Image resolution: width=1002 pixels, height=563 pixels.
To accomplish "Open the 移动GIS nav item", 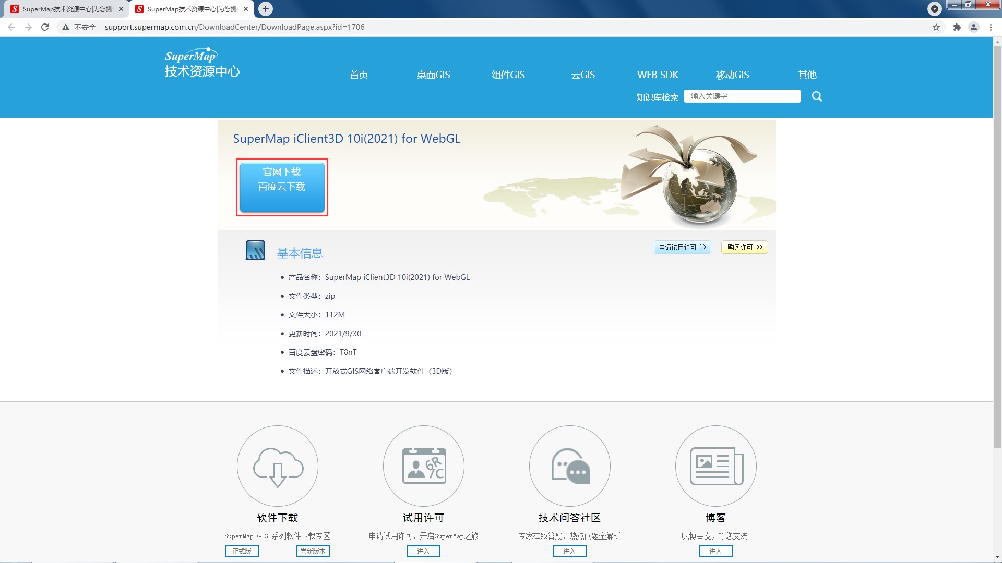I will 732,75.
